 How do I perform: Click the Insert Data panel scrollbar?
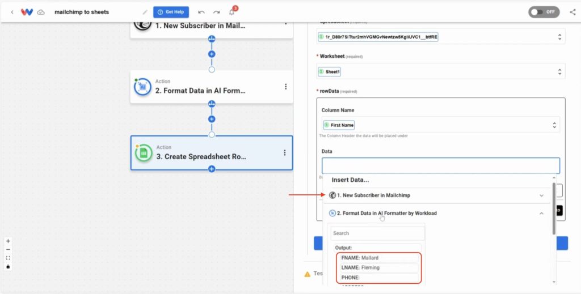click(554, 209)
